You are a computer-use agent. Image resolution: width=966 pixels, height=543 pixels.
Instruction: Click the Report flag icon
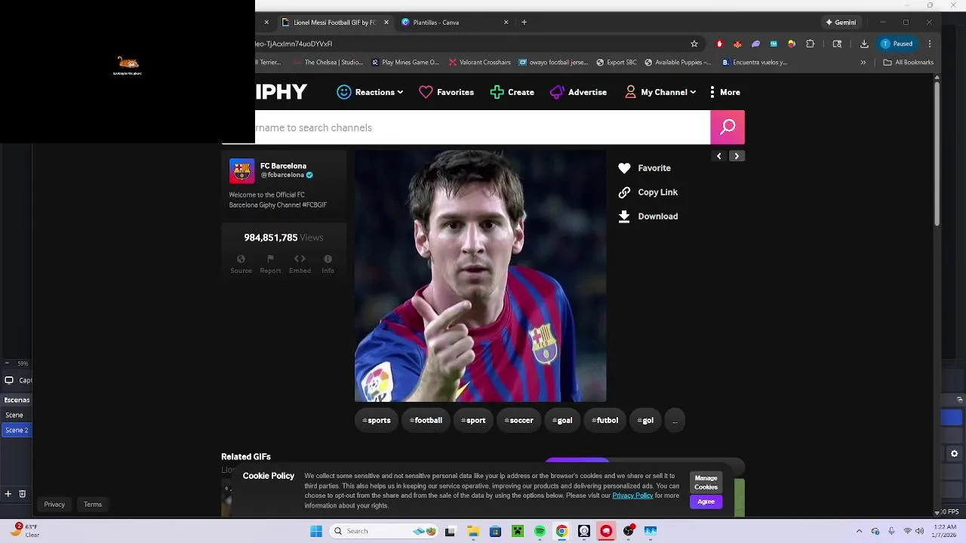(x=270, y=263)
